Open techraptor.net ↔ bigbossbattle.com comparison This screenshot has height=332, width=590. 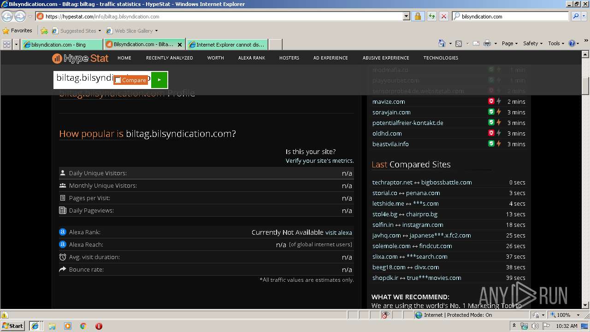click(422, 182)
